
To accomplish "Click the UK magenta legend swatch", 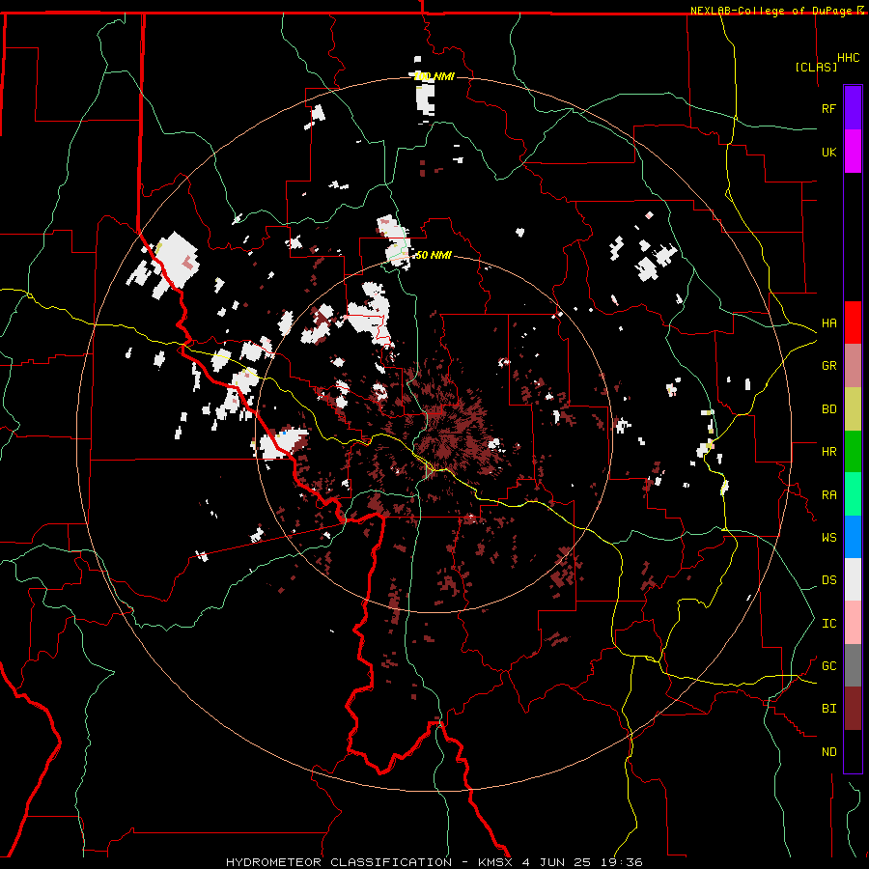I will click(x=853, y=152).
